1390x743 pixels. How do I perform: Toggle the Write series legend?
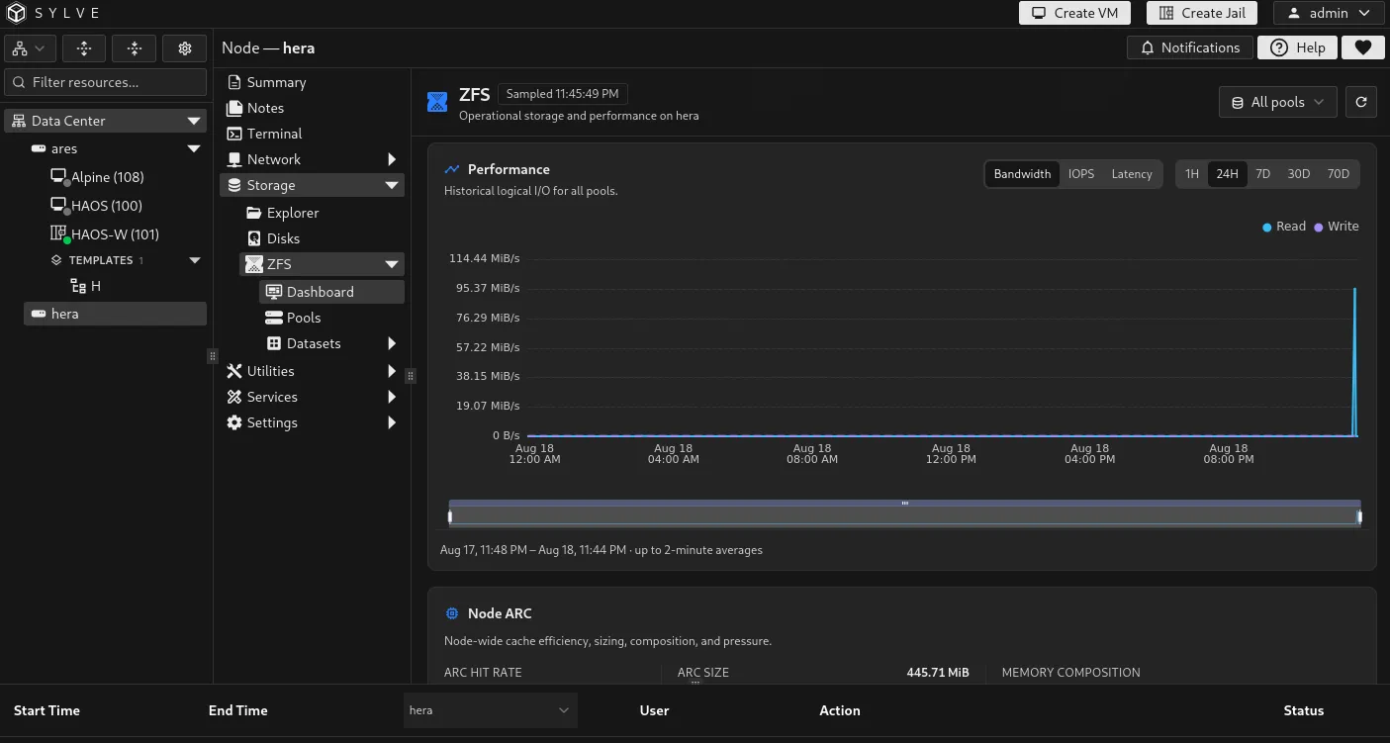(x=1337, y=227)
